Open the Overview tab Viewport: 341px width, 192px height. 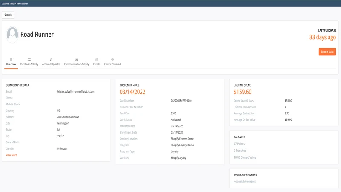(11, 62)
